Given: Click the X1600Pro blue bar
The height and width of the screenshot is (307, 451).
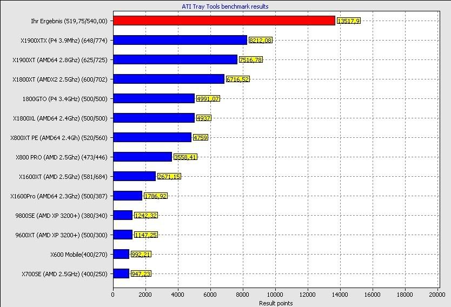Looking at the screenshot, I should [x=128, y=196].
